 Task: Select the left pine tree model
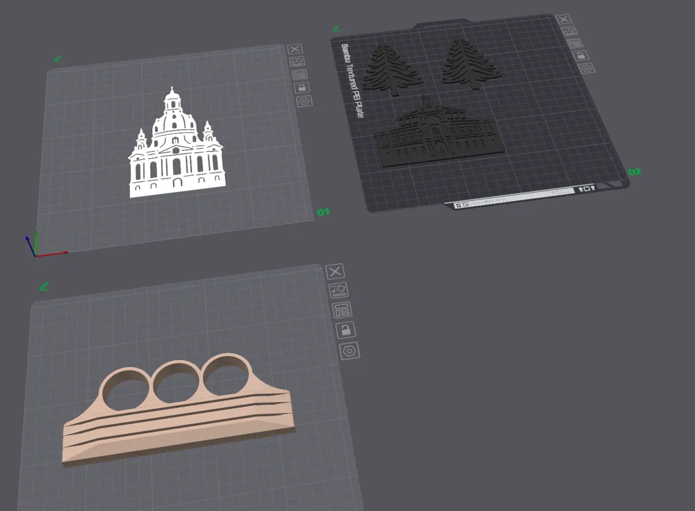pos(391,70)
